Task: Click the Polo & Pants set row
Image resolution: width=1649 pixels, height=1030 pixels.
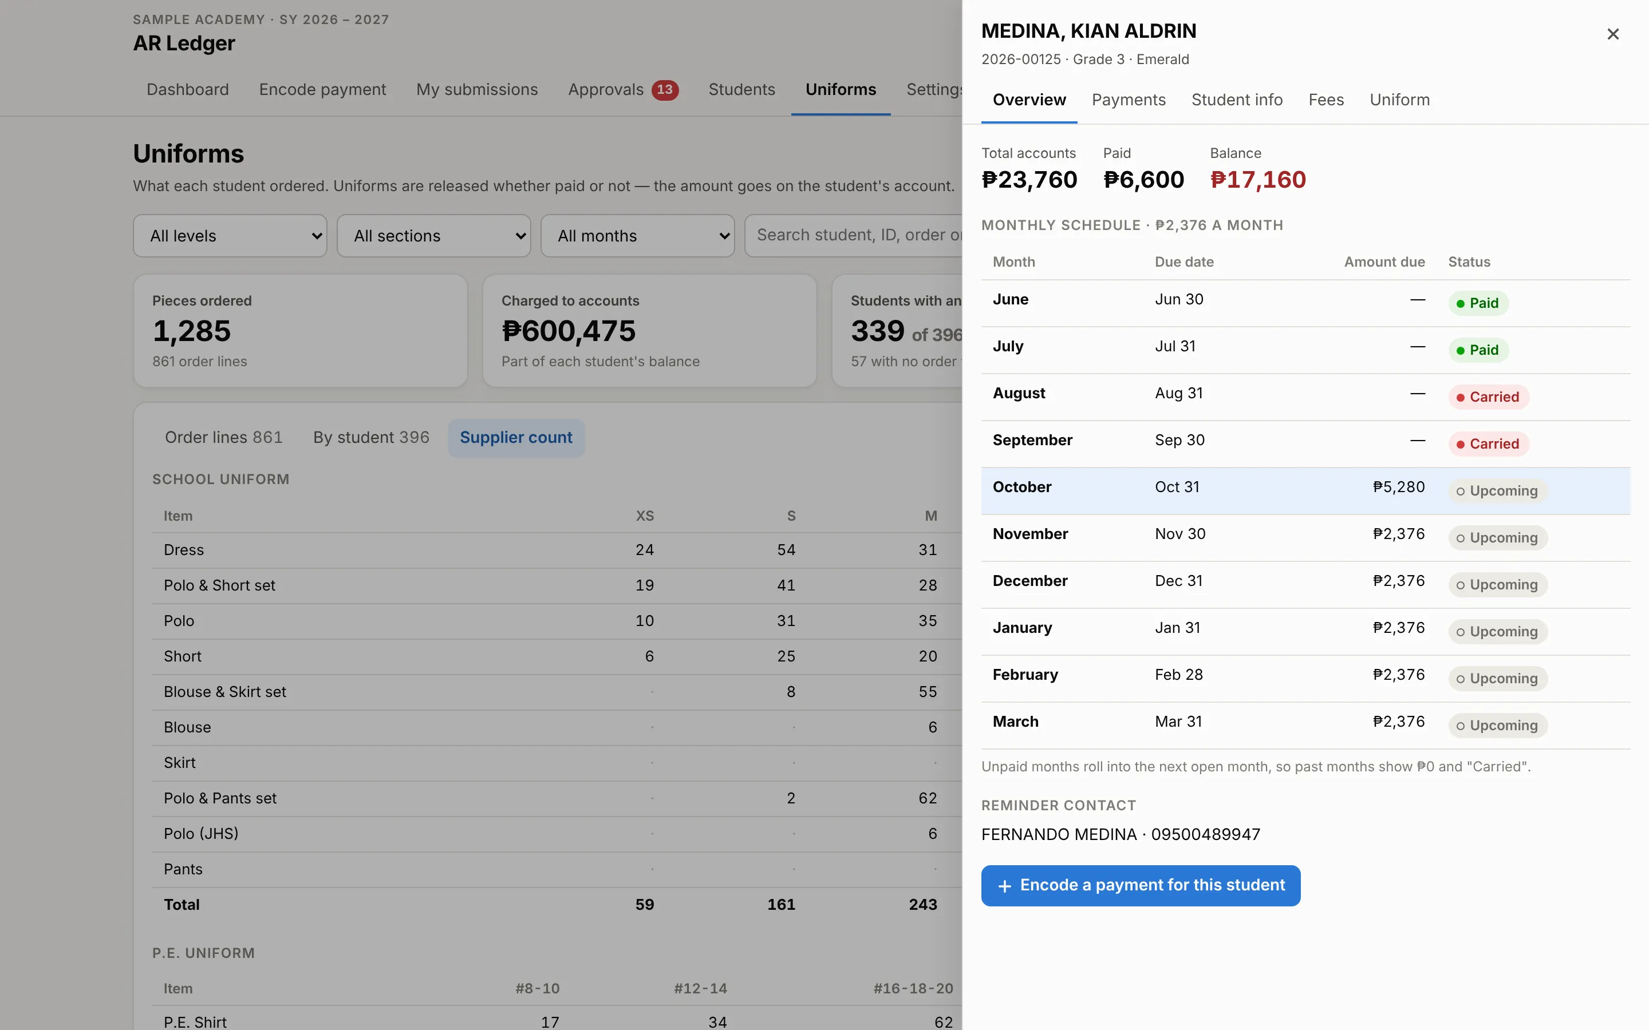Action: (557, 798)
